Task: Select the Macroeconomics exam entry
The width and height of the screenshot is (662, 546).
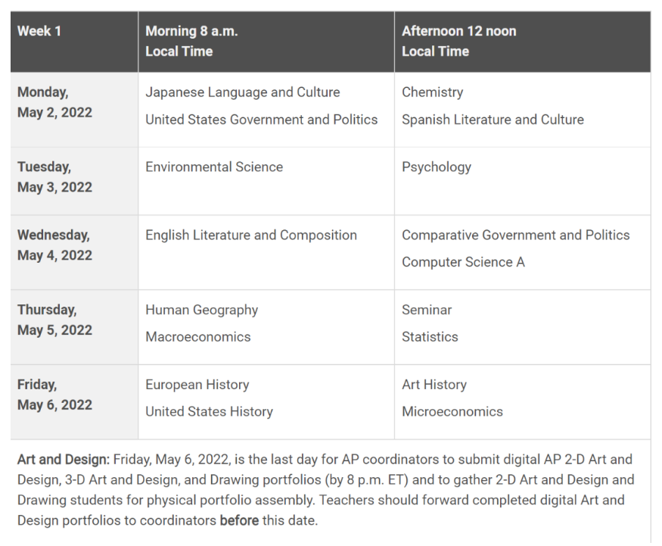Action: pos(198,337)
